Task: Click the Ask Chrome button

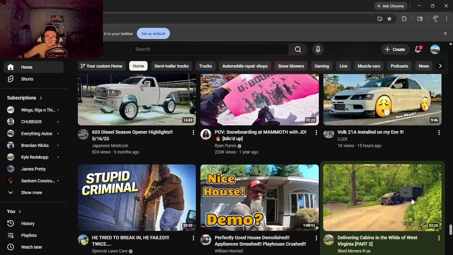Action: pos(391,6)
